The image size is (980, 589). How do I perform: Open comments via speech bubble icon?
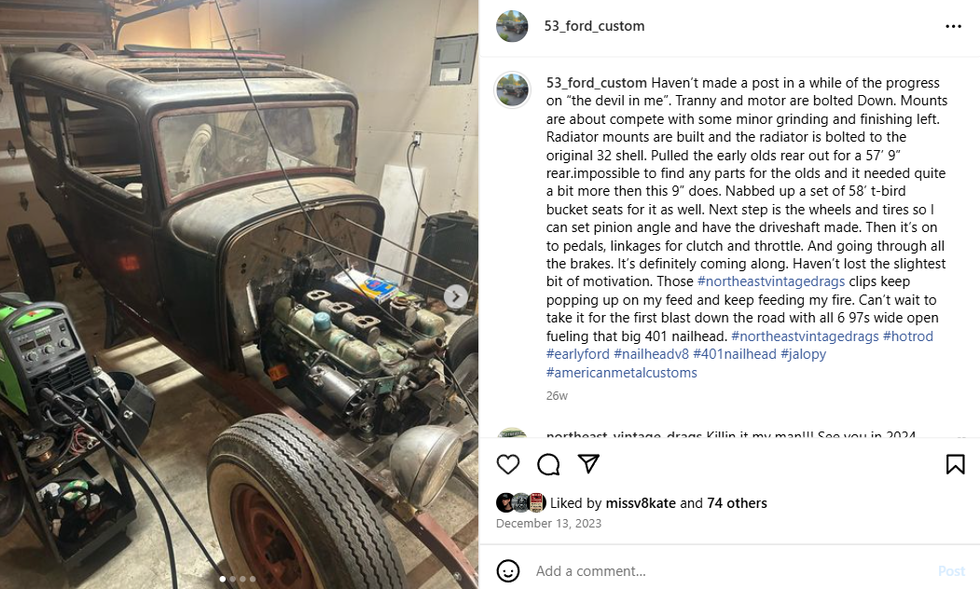click(548, 464)
